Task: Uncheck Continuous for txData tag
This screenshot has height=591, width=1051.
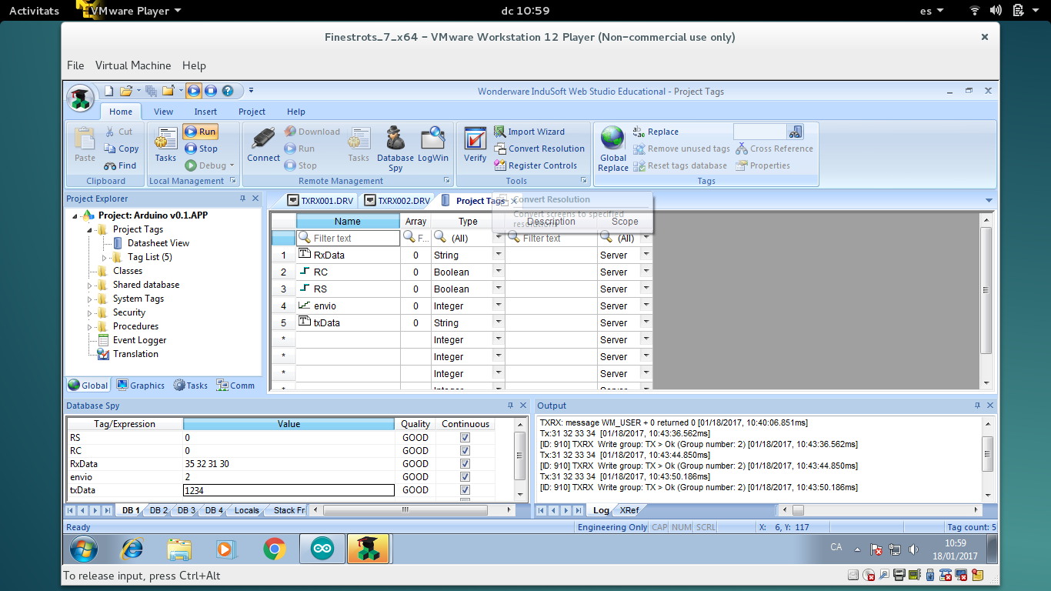Action: coord(465,490)
